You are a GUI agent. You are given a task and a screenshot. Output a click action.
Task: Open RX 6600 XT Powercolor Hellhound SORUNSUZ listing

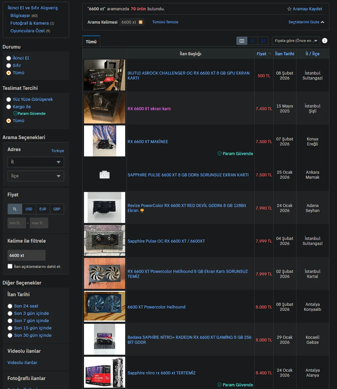tap(188, 274)
